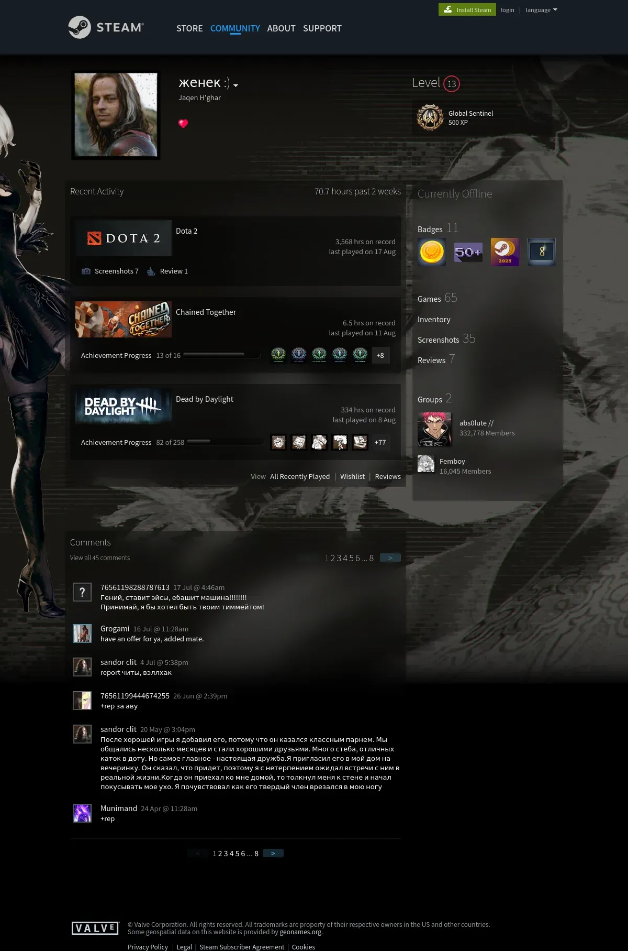This screenshot has height=951, width=628.
Task: View fourth Chained Together achievement icon
Action: pyautogui.click(x=340, y=355)
